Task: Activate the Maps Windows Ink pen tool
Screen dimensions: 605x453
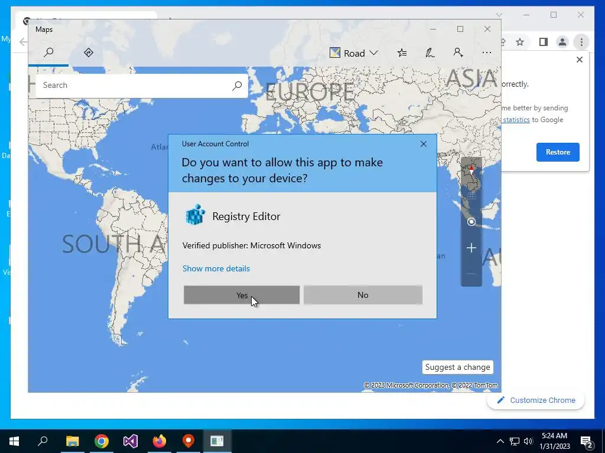Action: click(x=430, y=52)
